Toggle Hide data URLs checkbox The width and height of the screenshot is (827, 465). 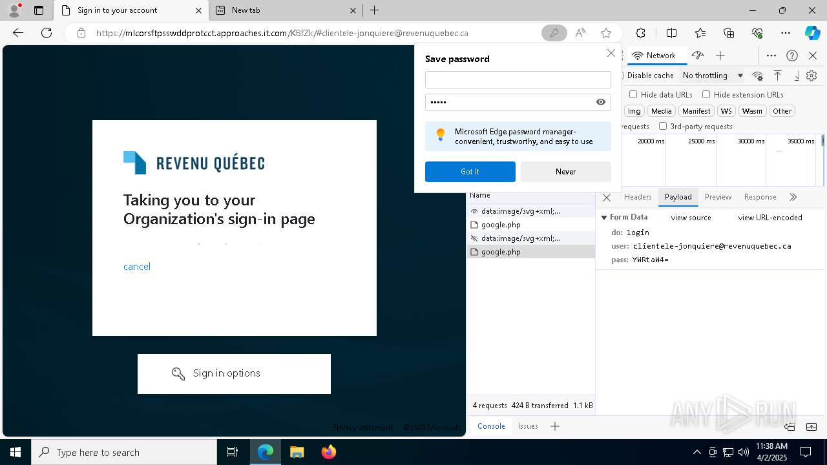coord(633,94)
